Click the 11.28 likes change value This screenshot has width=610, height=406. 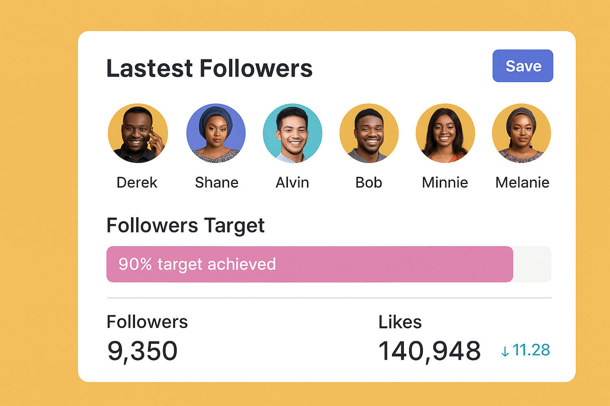(x=531, y=350)
